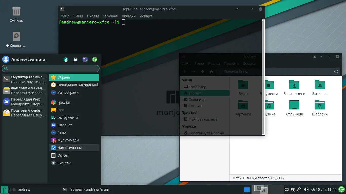Click the date and clock on panel
Screen dimensions: 346x194
coord(324,189)
